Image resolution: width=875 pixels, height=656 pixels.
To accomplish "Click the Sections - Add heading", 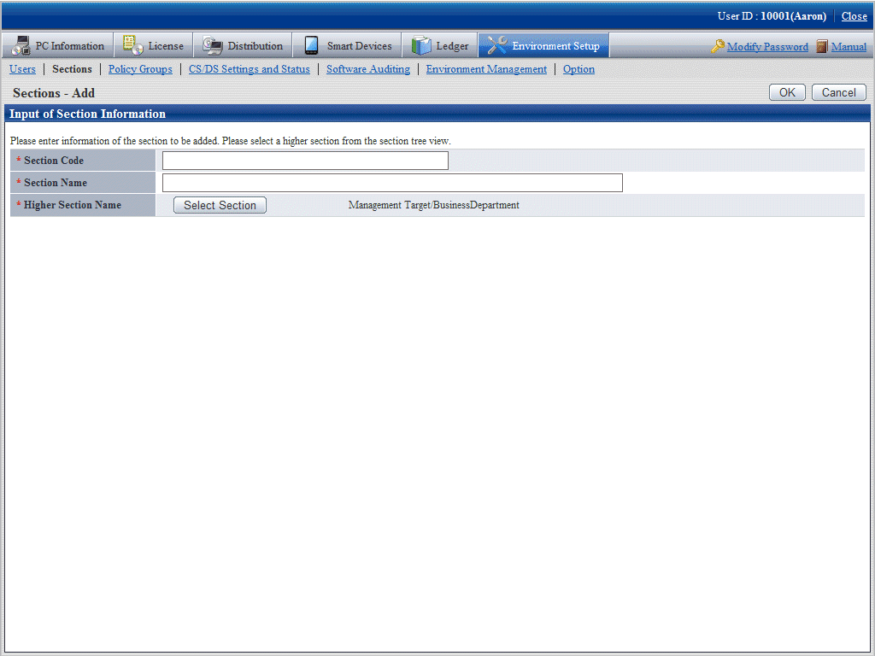I will pos(54,93).
